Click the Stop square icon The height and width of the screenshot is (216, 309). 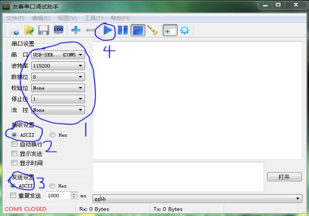click(138, 30)
